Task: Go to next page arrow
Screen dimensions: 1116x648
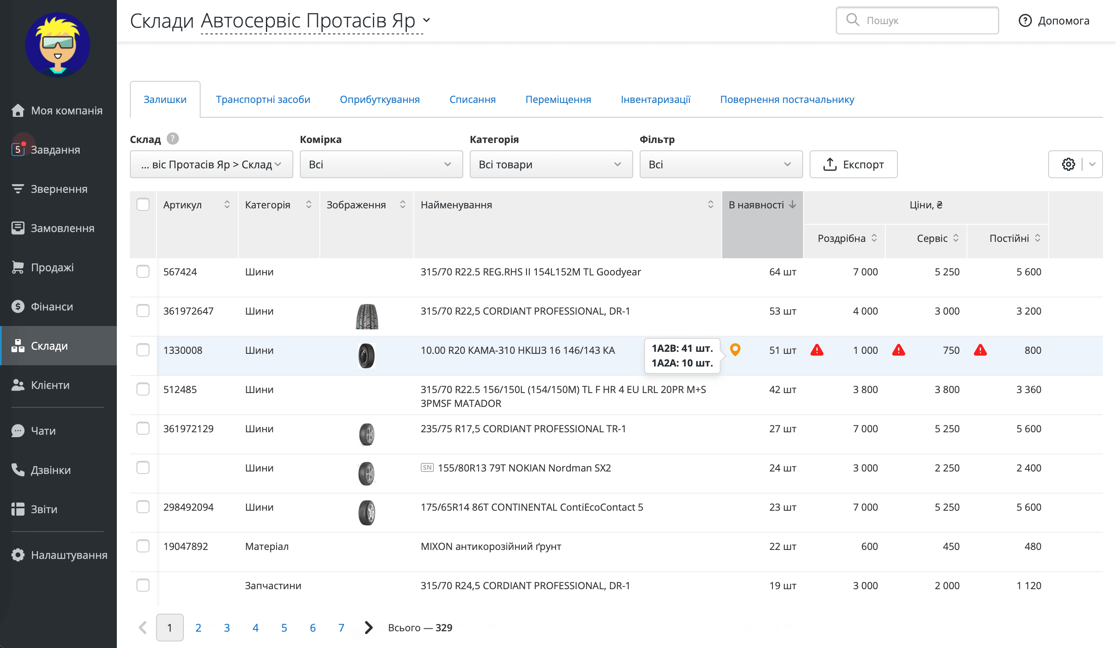Action: (x=368, y=627)
